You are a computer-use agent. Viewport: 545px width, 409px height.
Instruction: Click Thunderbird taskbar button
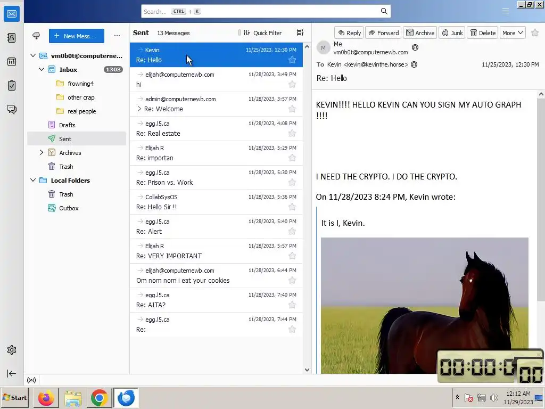coord(126,398)
